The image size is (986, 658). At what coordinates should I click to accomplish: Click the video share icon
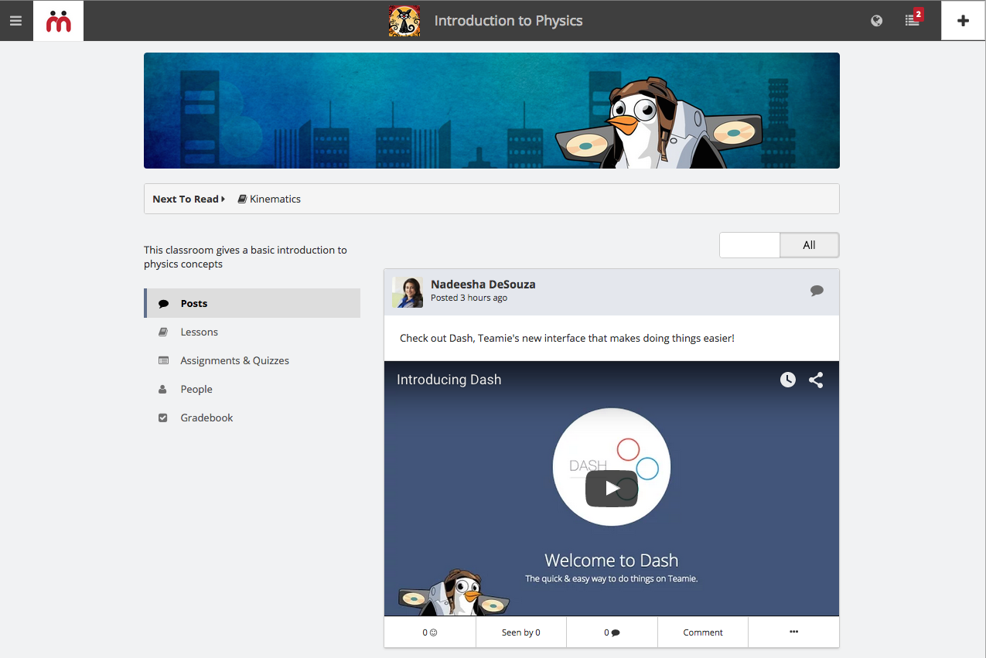pos(816,380)
